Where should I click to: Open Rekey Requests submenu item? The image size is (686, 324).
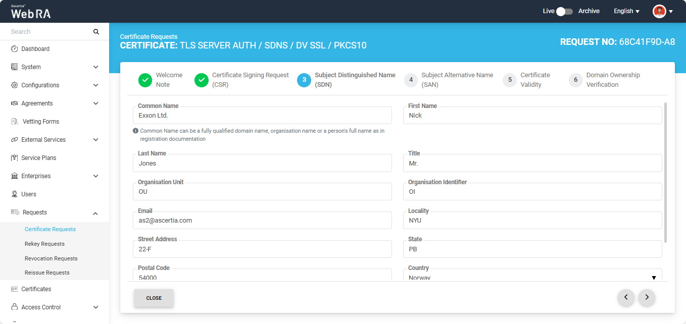44,244
